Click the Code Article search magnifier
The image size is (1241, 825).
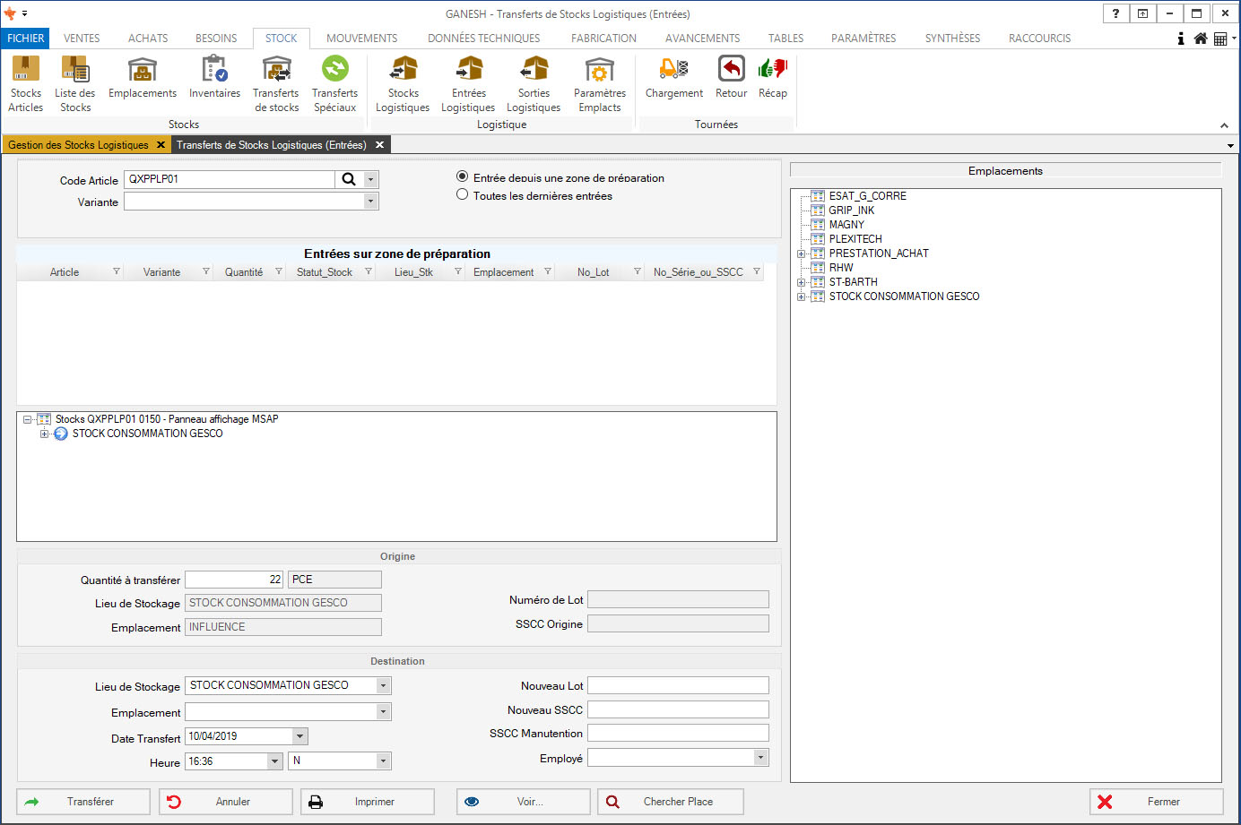tap(349, 179)
